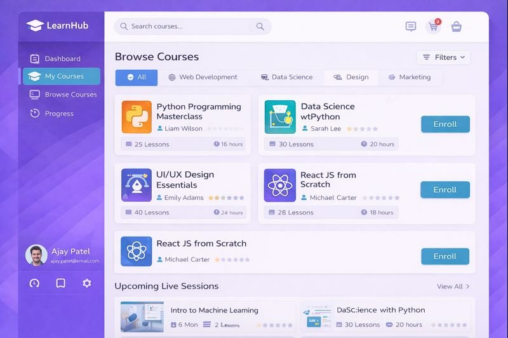Screen dimensions: 508x338
Task: Switch to the Data Science tab
Action: click(x=286, y=77)
